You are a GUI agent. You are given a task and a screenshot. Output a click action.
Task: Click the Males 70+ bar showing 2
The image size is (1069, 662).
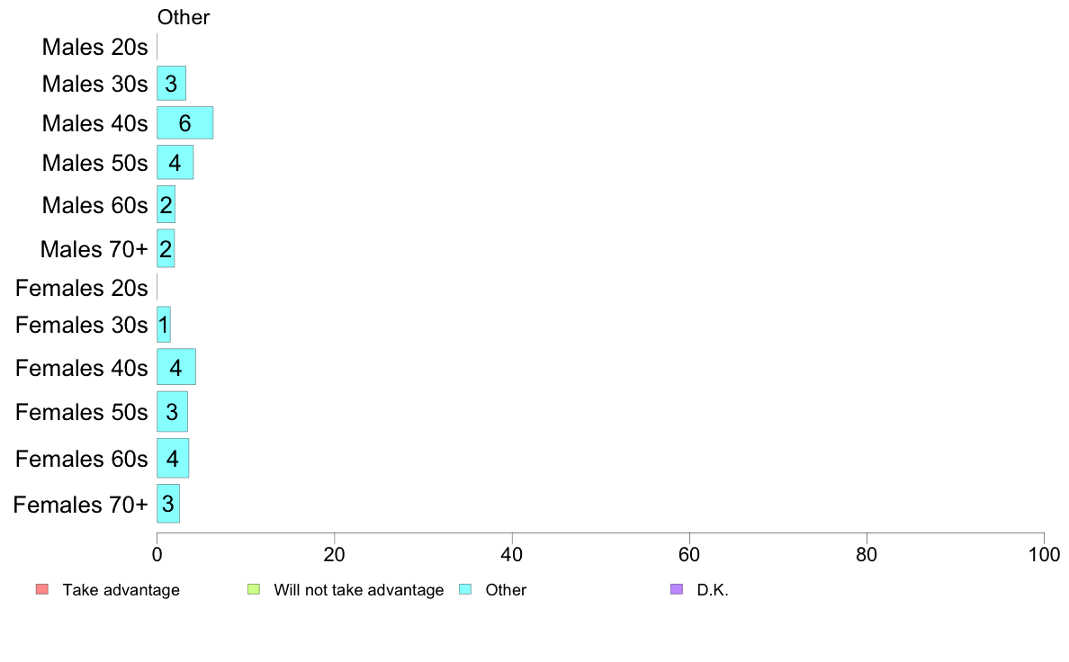pos(166,248)
